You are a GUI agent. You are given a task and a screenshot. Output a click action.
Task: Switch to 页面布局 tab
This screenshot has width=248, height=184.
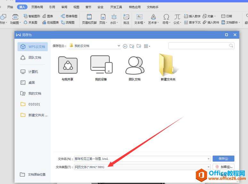pos(37,7)
